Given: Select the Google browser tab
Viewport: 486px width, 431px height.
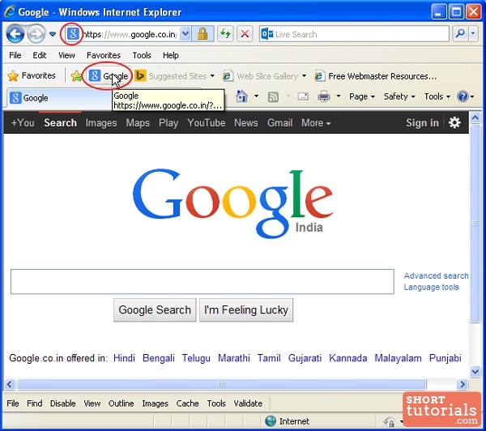Looking at the screenshot, I should pos(59,98).
